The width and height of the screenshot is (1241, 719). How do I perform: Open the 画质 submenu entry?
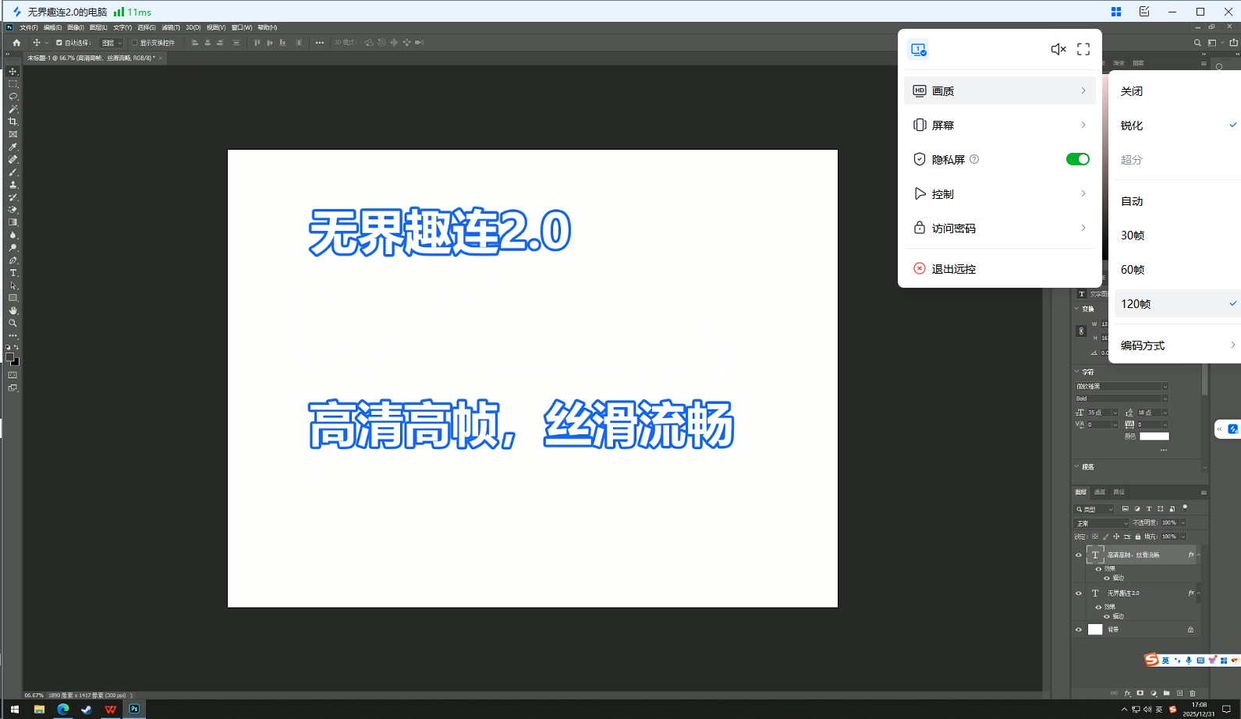(x=999, y=90)
